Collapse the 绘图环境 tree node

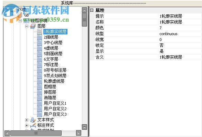[20, 21]
